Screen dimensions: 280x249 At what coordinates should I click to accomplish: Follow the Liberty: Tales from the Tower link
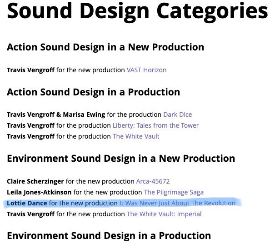point(155,125)
